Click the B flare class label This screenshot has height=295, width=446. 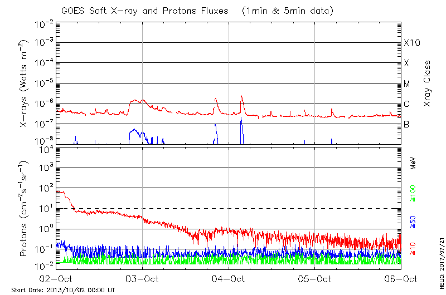(x=407, y=124)
